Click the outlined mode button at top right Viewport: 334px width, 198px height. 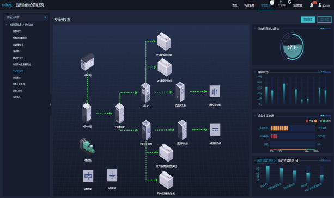[x=324, y=20]
